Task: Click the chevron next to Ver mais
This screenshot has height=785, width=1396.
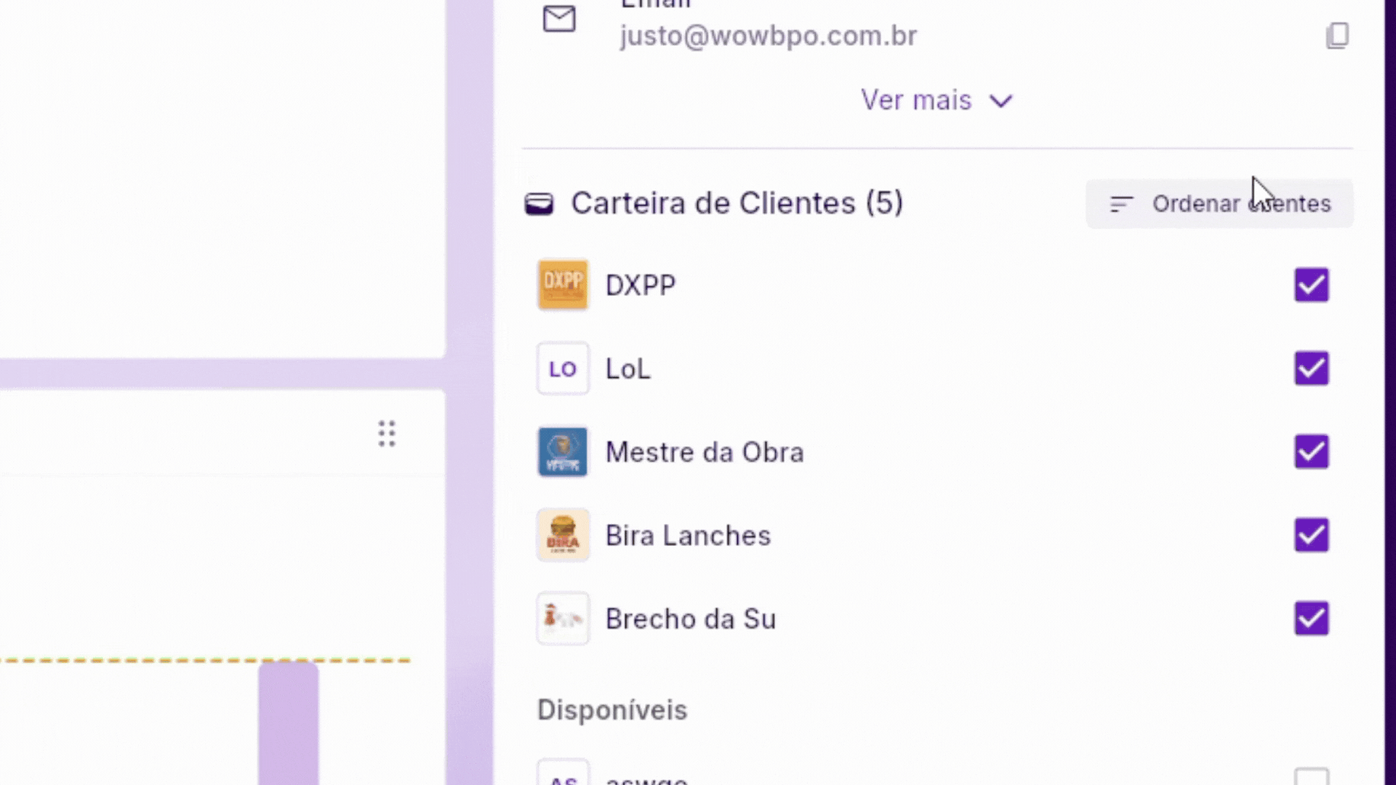Action: point(1001,101)
